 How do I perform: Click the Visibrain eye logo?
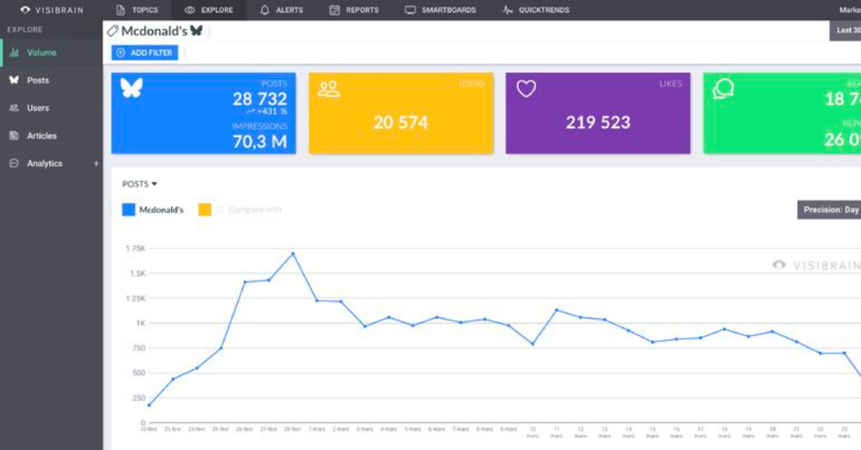[x=25, y=10]
